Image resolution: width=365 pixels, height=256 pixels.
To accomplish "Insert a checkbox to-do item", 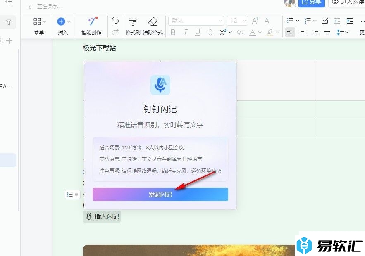I will tap(325, 21).
